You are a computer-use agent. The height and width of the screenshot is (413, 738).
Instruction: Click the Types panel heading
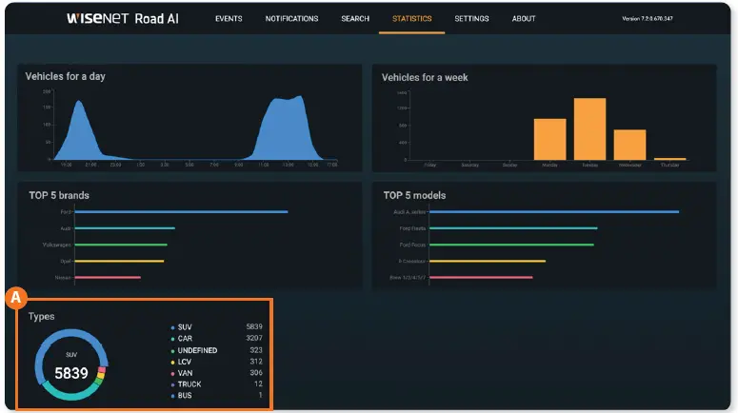41,317
